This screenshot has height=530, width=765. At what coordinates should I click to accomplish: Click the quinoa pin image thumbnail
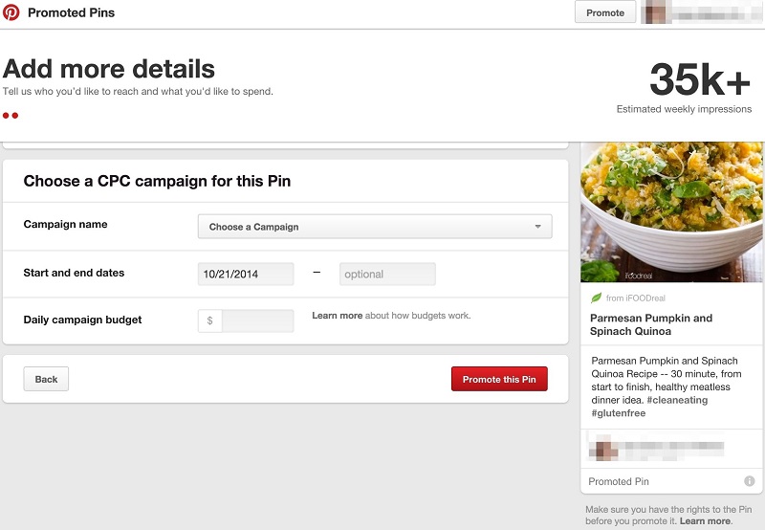[671, 212]
